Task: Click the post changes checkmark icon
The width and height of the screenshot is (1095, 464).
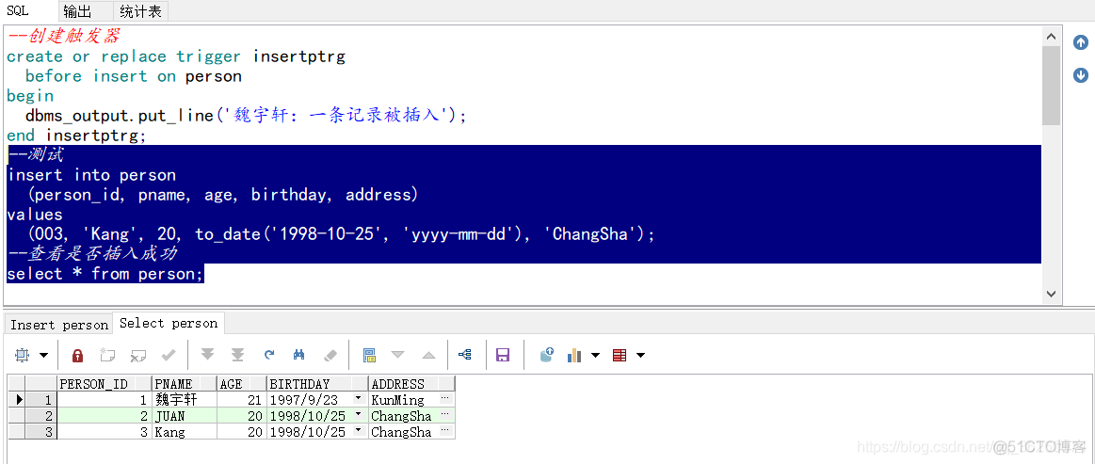Action: point(169,355)
